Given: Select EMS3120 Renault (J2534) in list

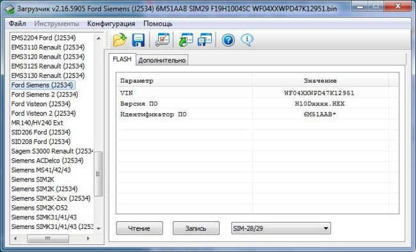Looking at the screenshot, I should pos(48,57).
